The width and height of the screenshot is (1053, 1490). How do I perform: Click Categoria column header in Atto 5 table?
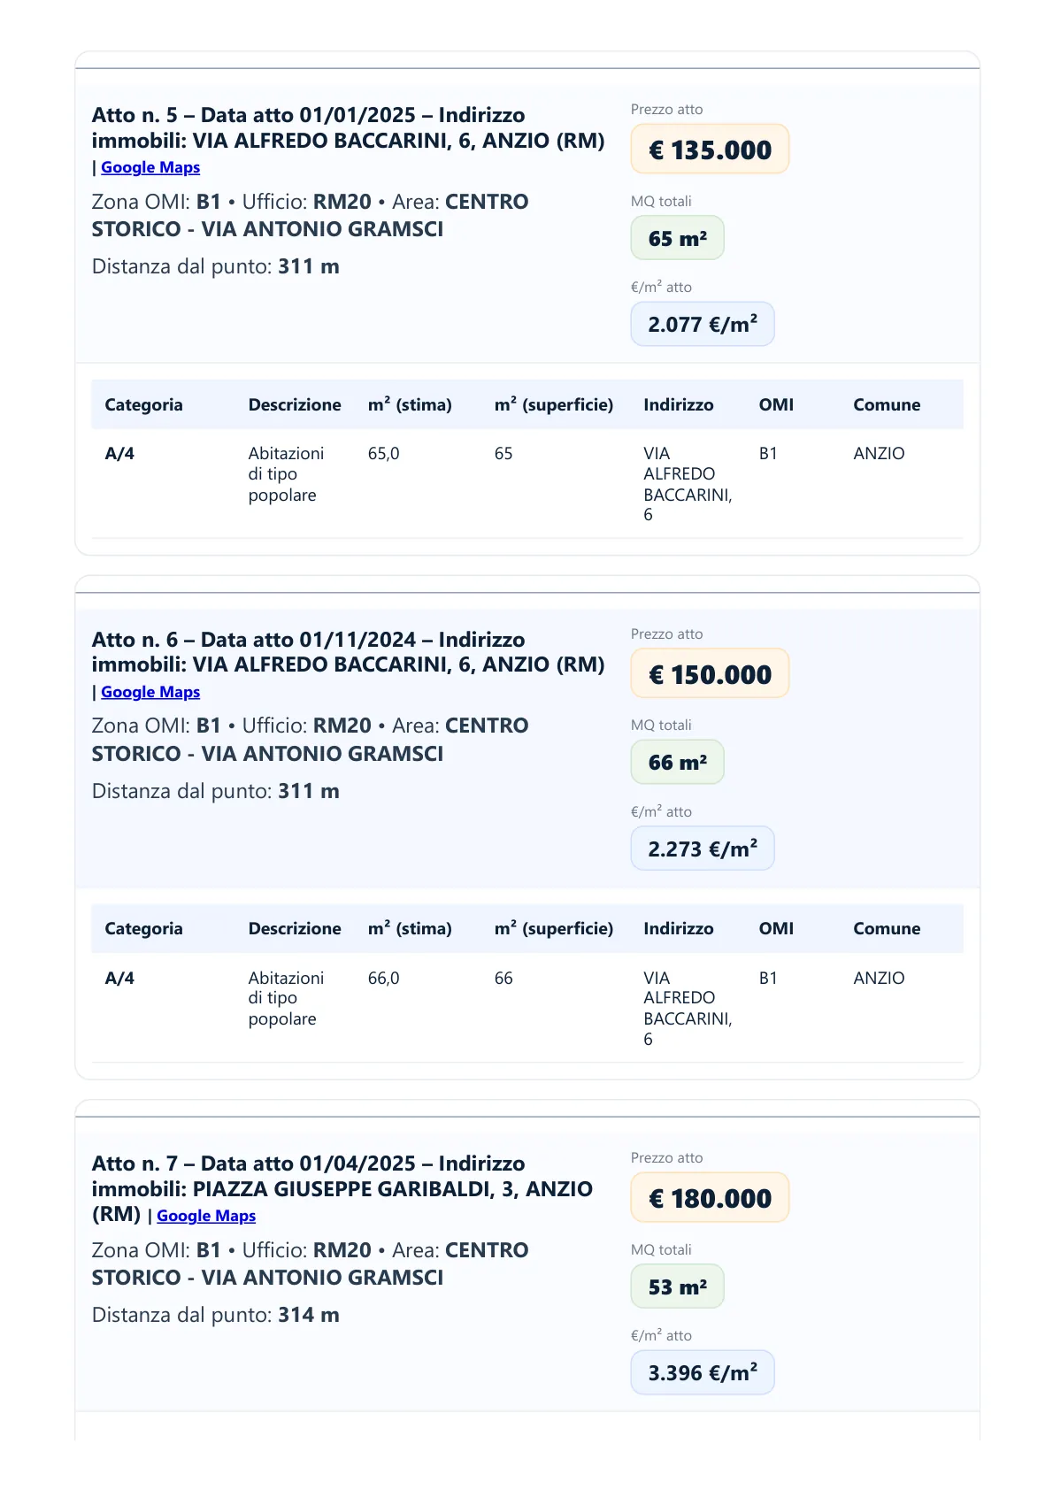[143, 404]
